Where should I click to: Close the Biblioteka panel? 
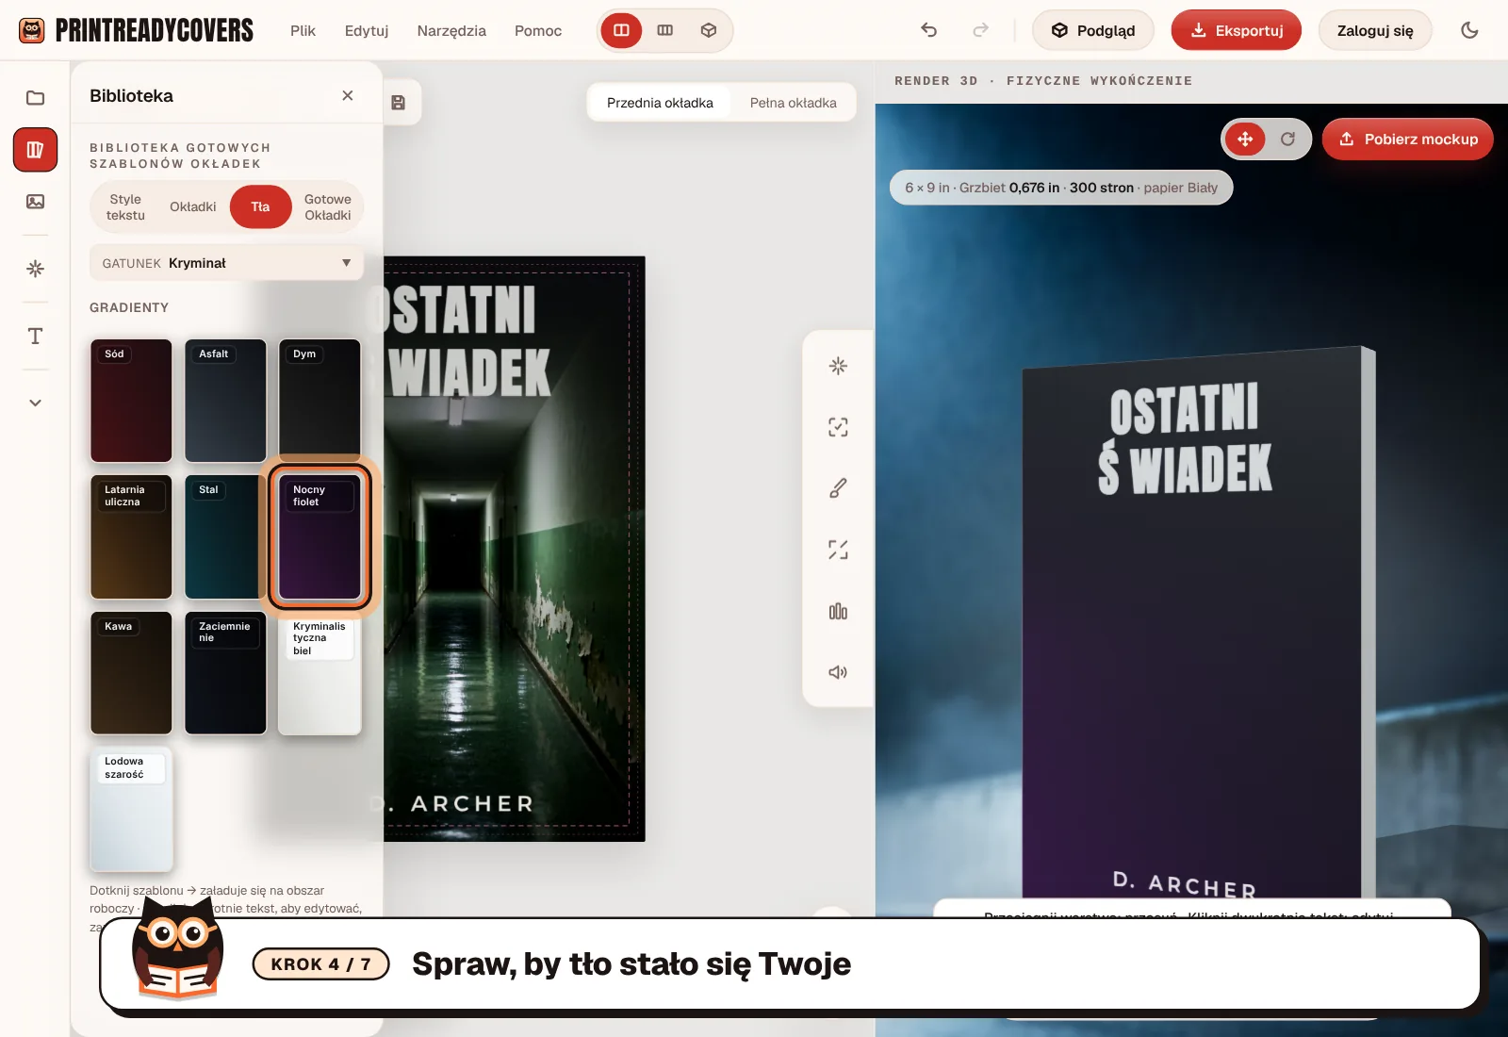348,95
